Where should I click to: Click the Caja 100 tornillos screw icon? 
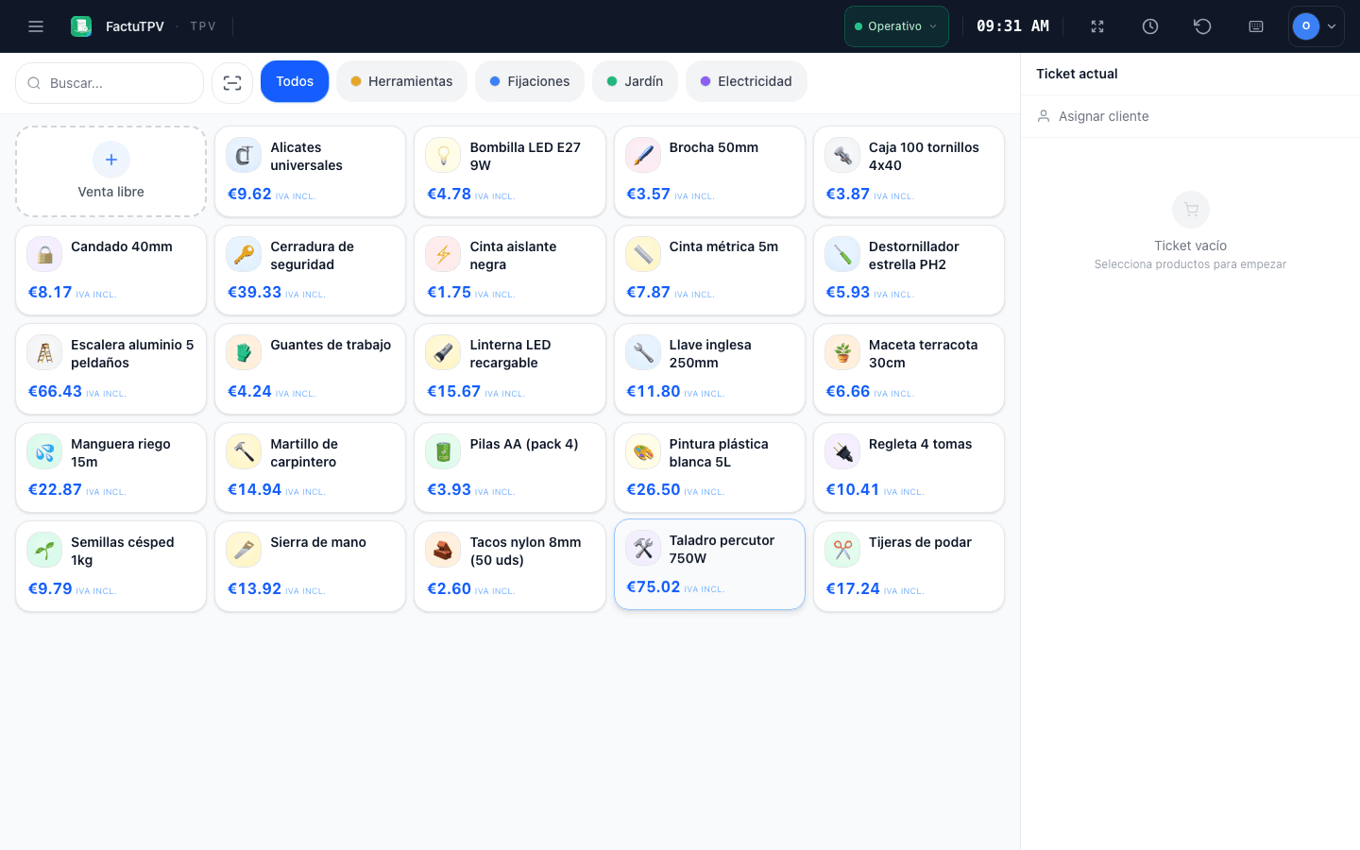click(842, 156)
